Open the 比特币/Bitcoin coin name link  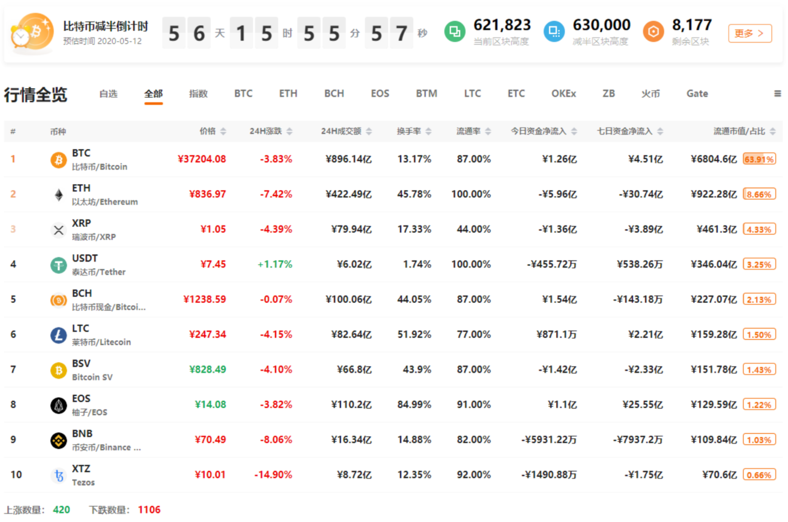click(x=100, y=167)
